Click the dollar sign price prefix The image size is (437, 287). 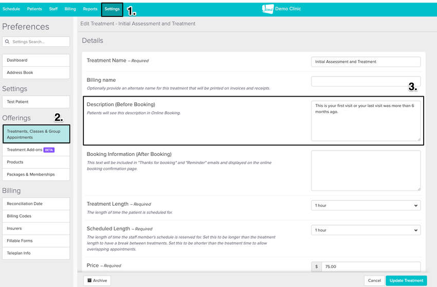tap(316, 266)
